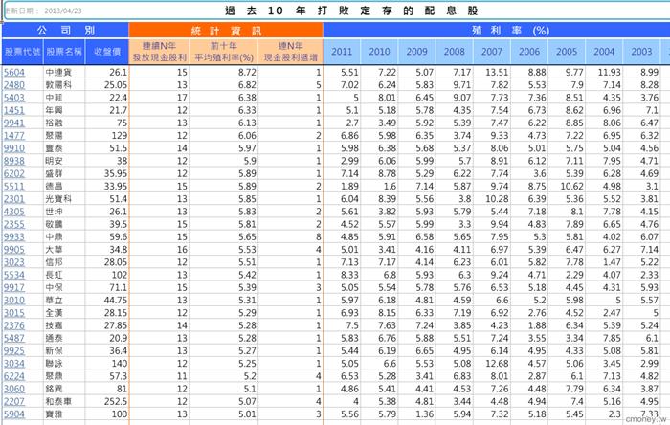
Task: Open stock code 3015 link
Action: click(x=14, y=313)
